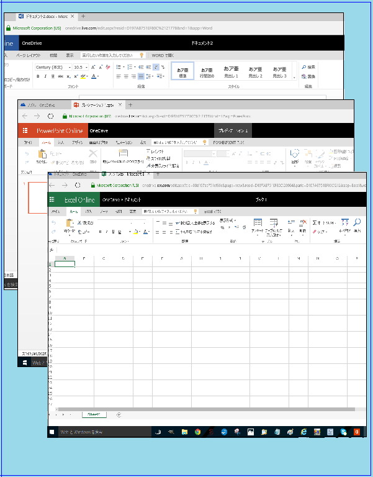
Task: Insert numbered list in Word
Action: pyautogui.click(x=131, y=67)
